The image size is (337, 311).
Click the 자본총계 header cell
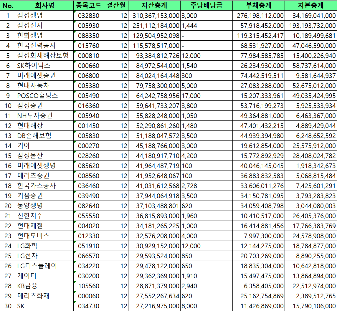tap(311, 6)
